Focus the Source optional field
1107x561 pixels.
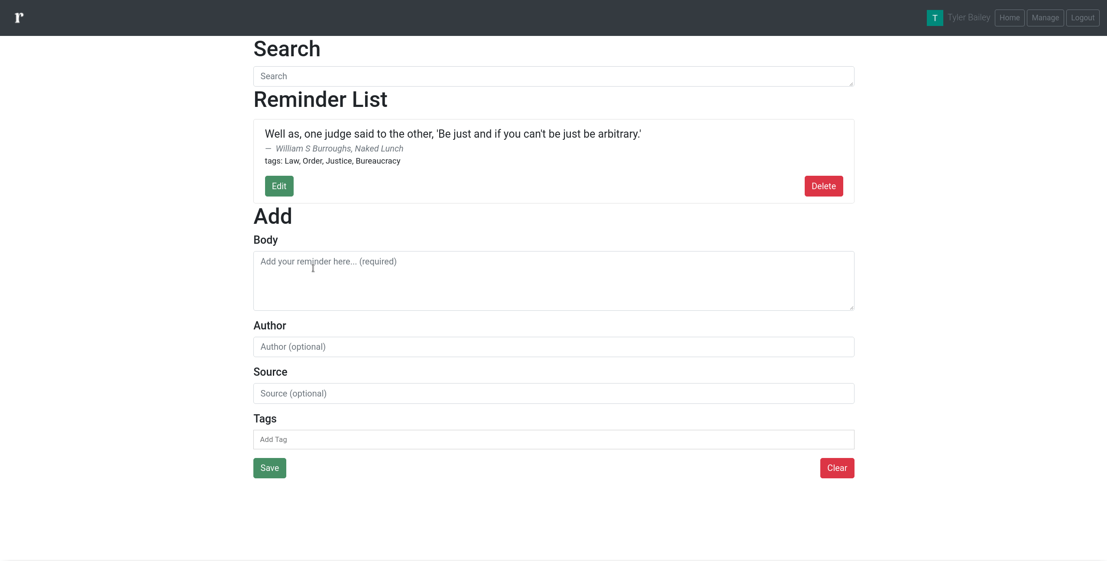pos(553,393)
